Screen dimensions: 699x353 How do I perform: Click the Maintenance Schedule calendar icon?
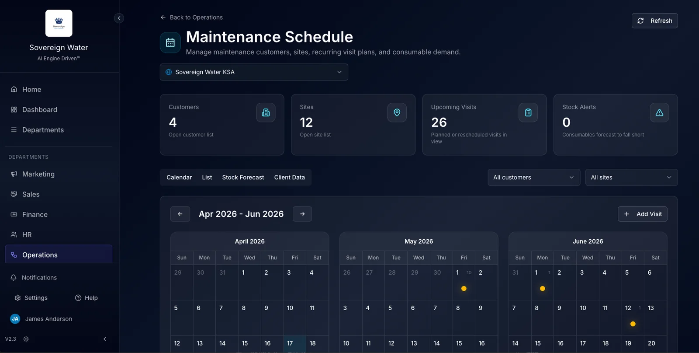[x=170, y=42]
